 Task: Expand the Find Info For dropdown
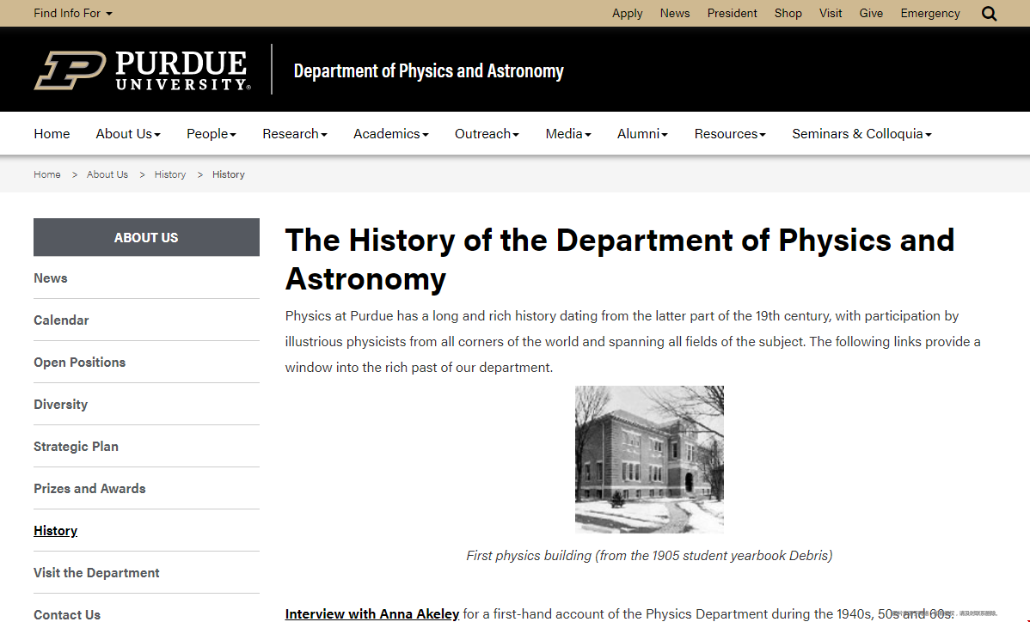[73, 13]
